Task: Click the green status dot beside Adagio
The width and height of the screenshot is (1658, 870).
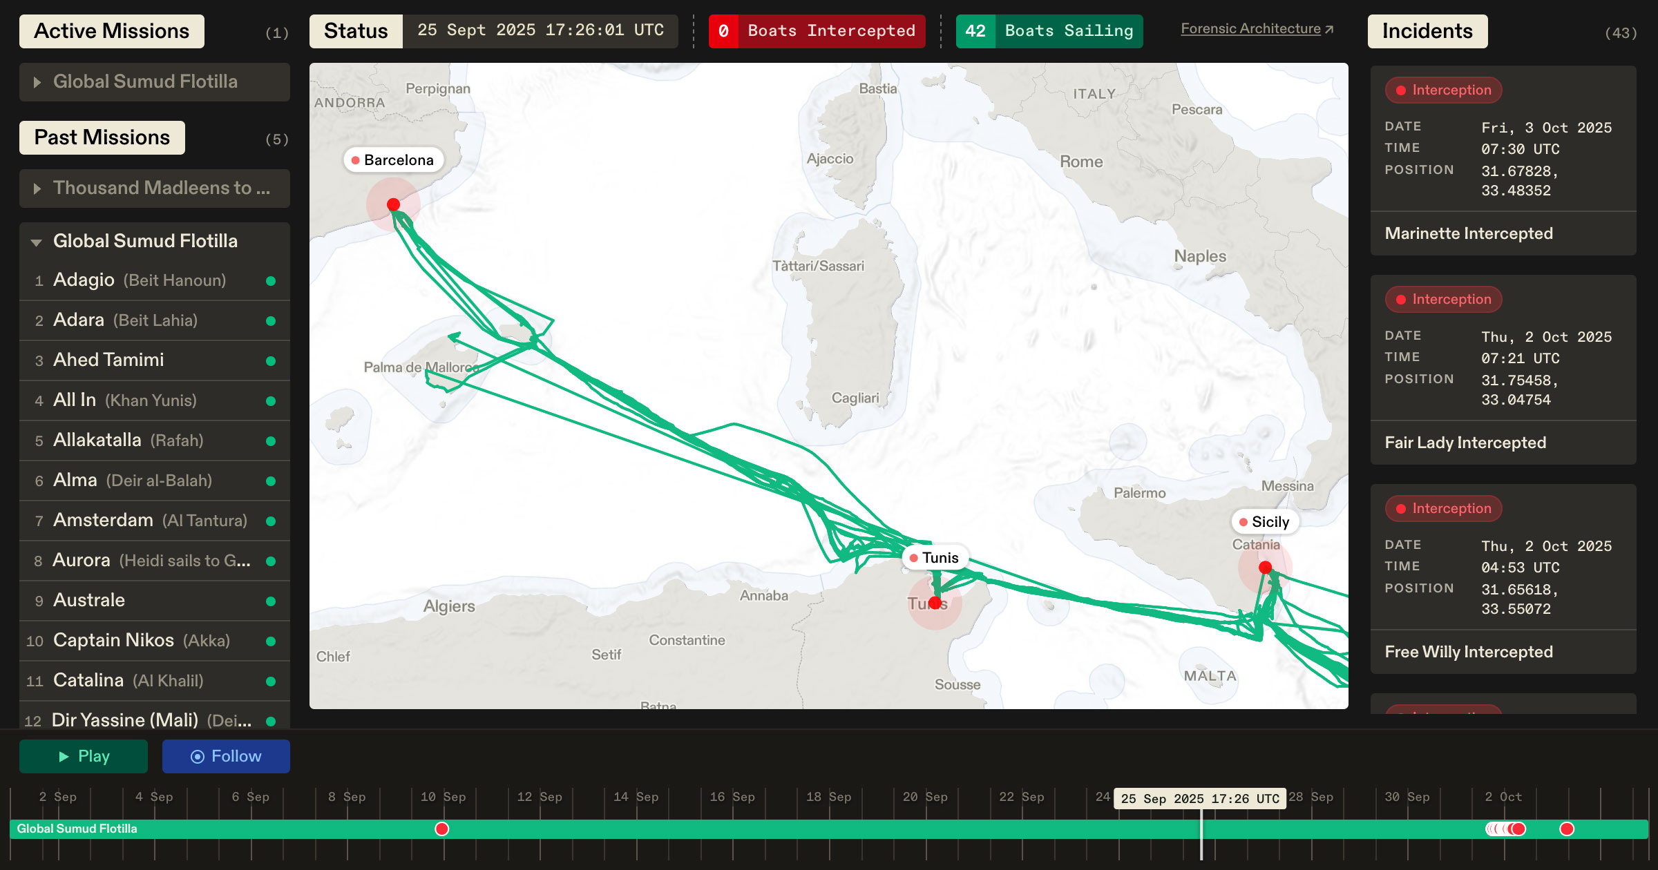Action: [x=271, y=281]
